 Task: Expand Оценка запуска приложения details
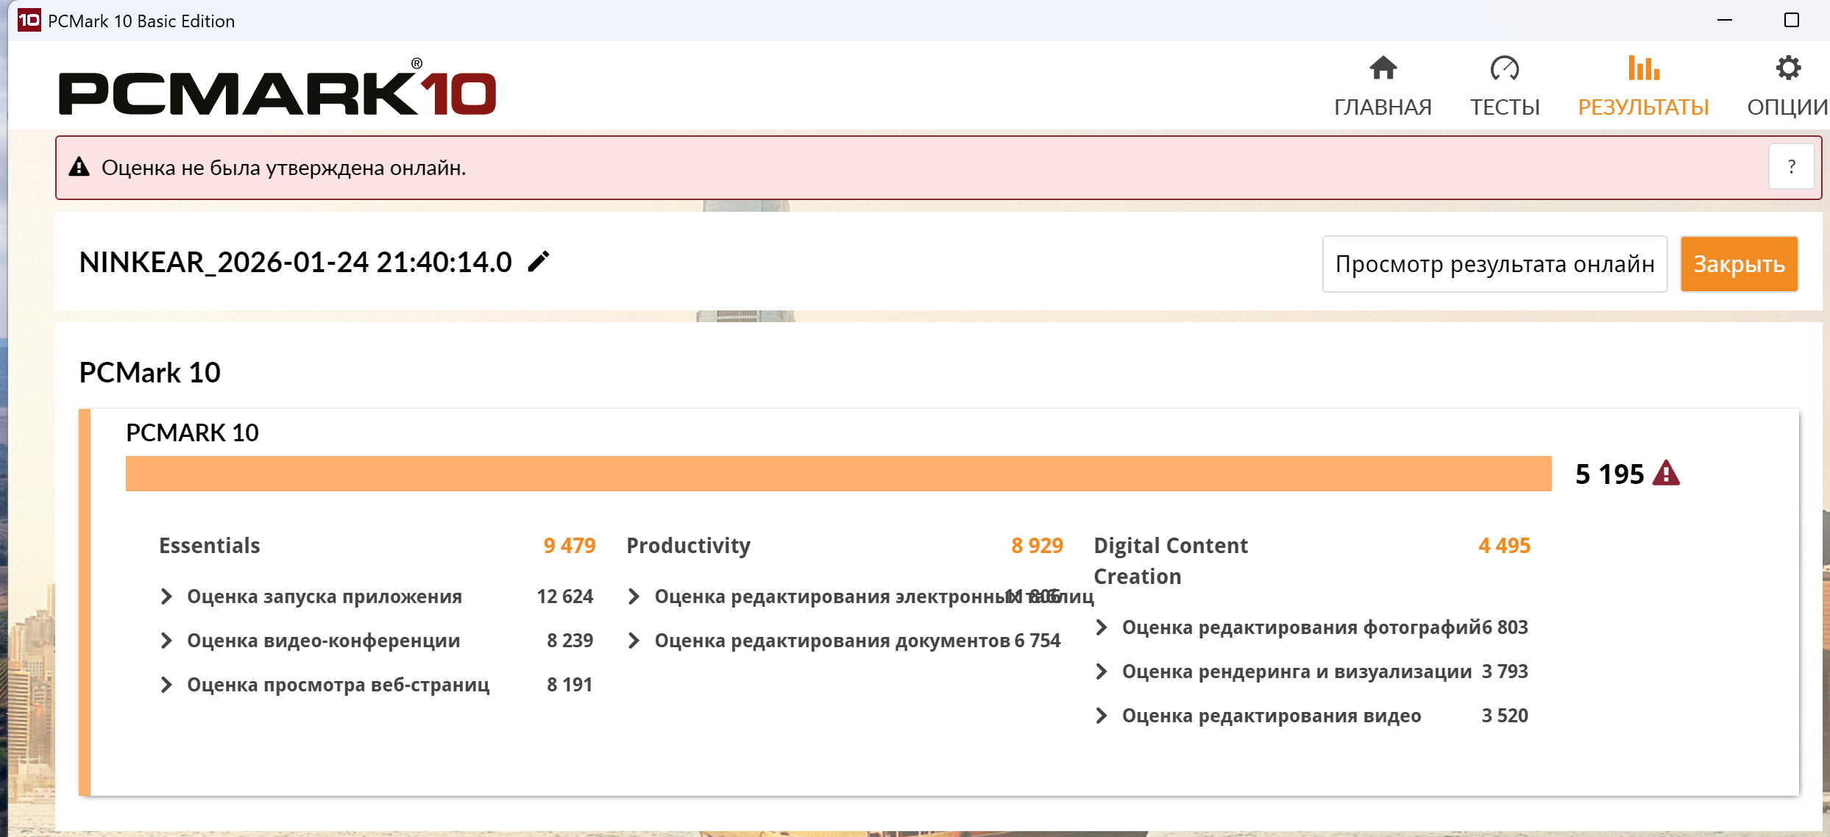167,596
